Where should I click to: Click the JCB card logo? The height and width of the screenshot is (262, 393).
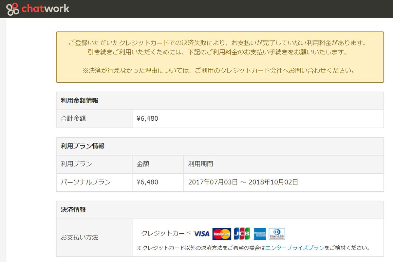click(x=242, y=234)
